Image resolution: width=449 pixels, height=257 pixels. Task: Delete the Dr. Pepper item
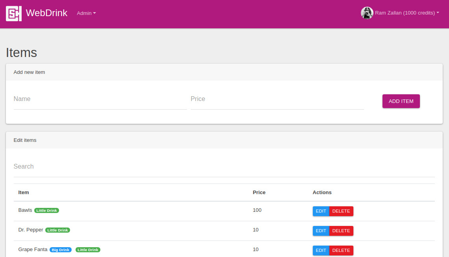(x=341, y=231)
